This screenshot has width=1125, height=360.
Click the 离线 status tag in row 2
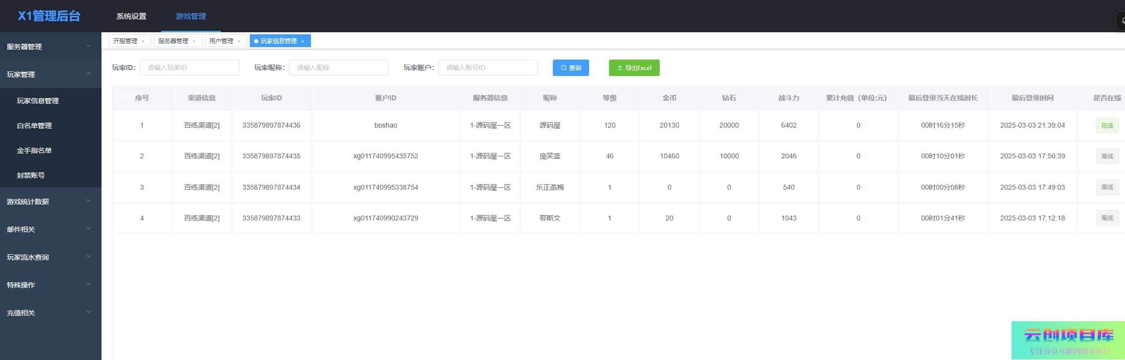tap(1107, 156)
